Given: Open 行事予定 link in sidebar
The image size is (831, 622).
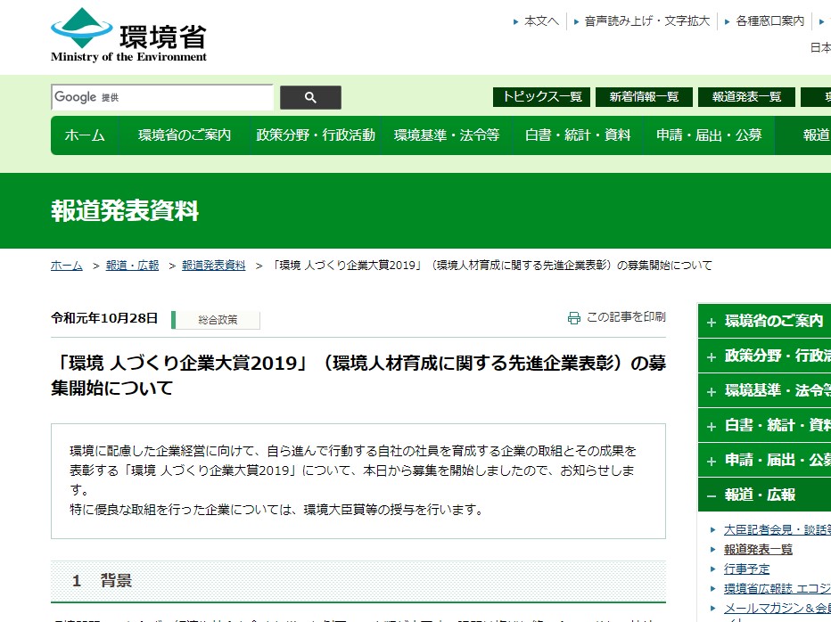Looking at the screenshot, I should coord(746,569).
